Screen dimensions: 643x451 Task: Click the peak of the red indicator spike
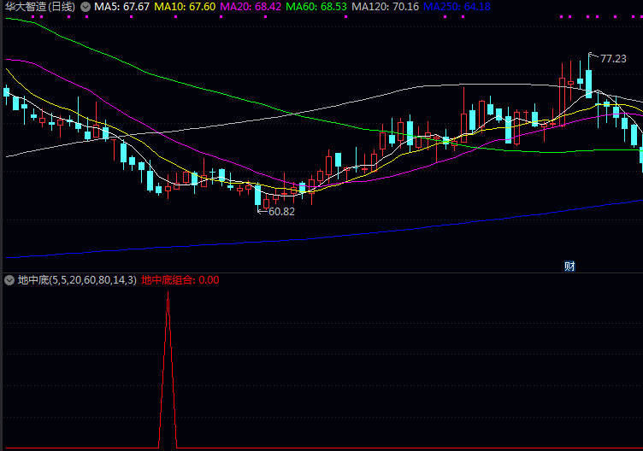(168, 293)
